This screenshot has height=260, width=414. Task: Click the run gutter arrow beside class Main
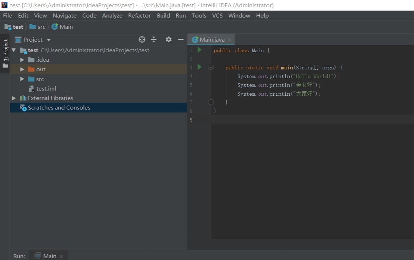pos(200,50)
